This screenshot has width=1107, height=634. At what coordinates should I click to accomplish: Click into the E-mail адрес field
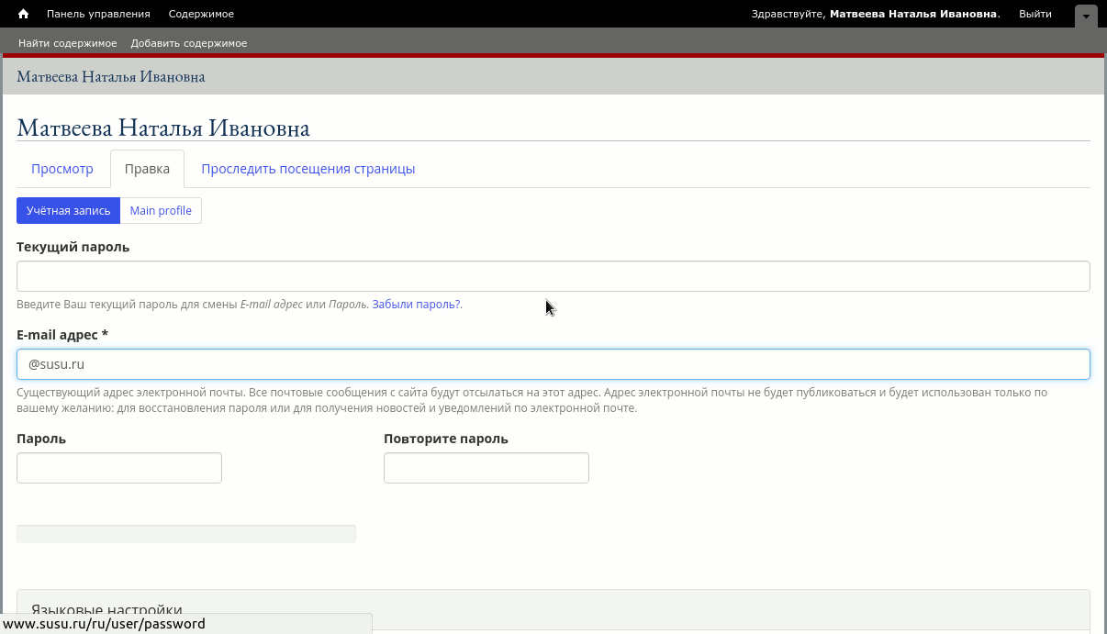(553, 364)
